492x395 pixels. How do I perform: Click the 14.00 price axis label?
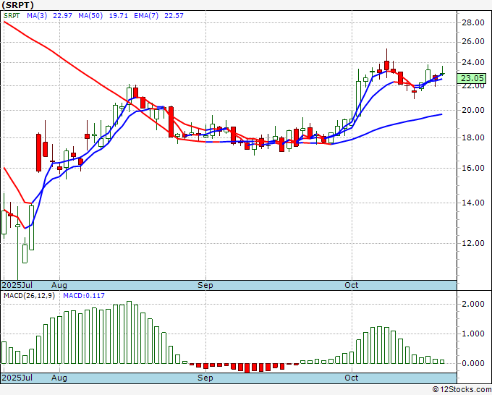point(472,203)
